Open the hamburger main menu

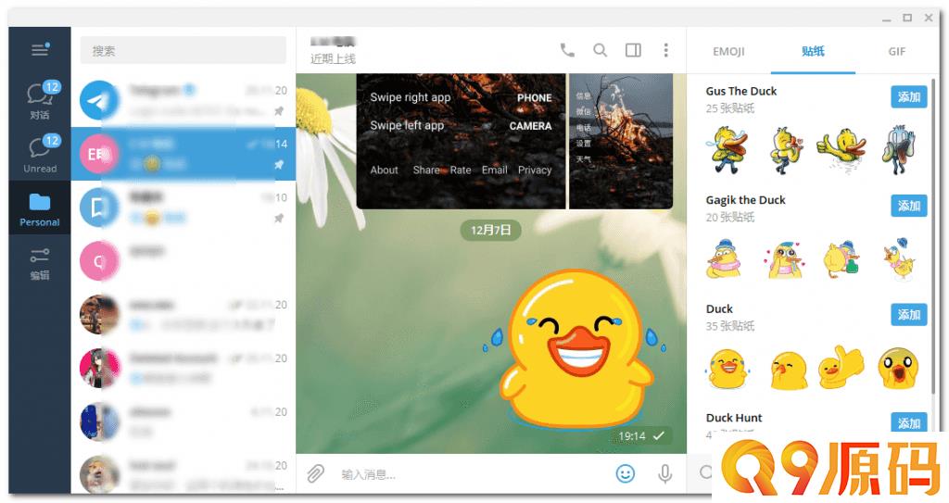point(40,49)
